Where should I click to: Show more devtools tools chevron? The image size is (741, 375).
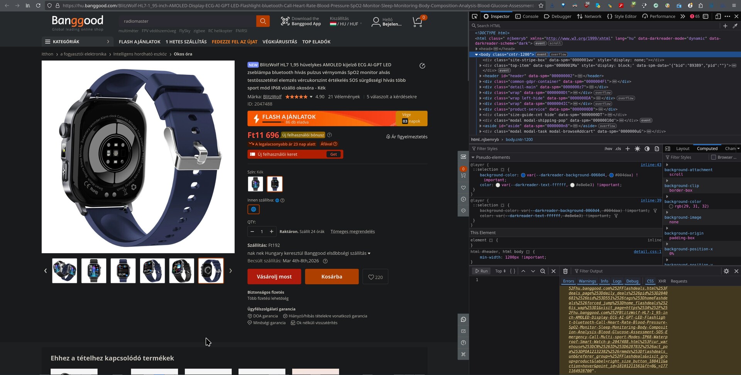click(683, 17)
